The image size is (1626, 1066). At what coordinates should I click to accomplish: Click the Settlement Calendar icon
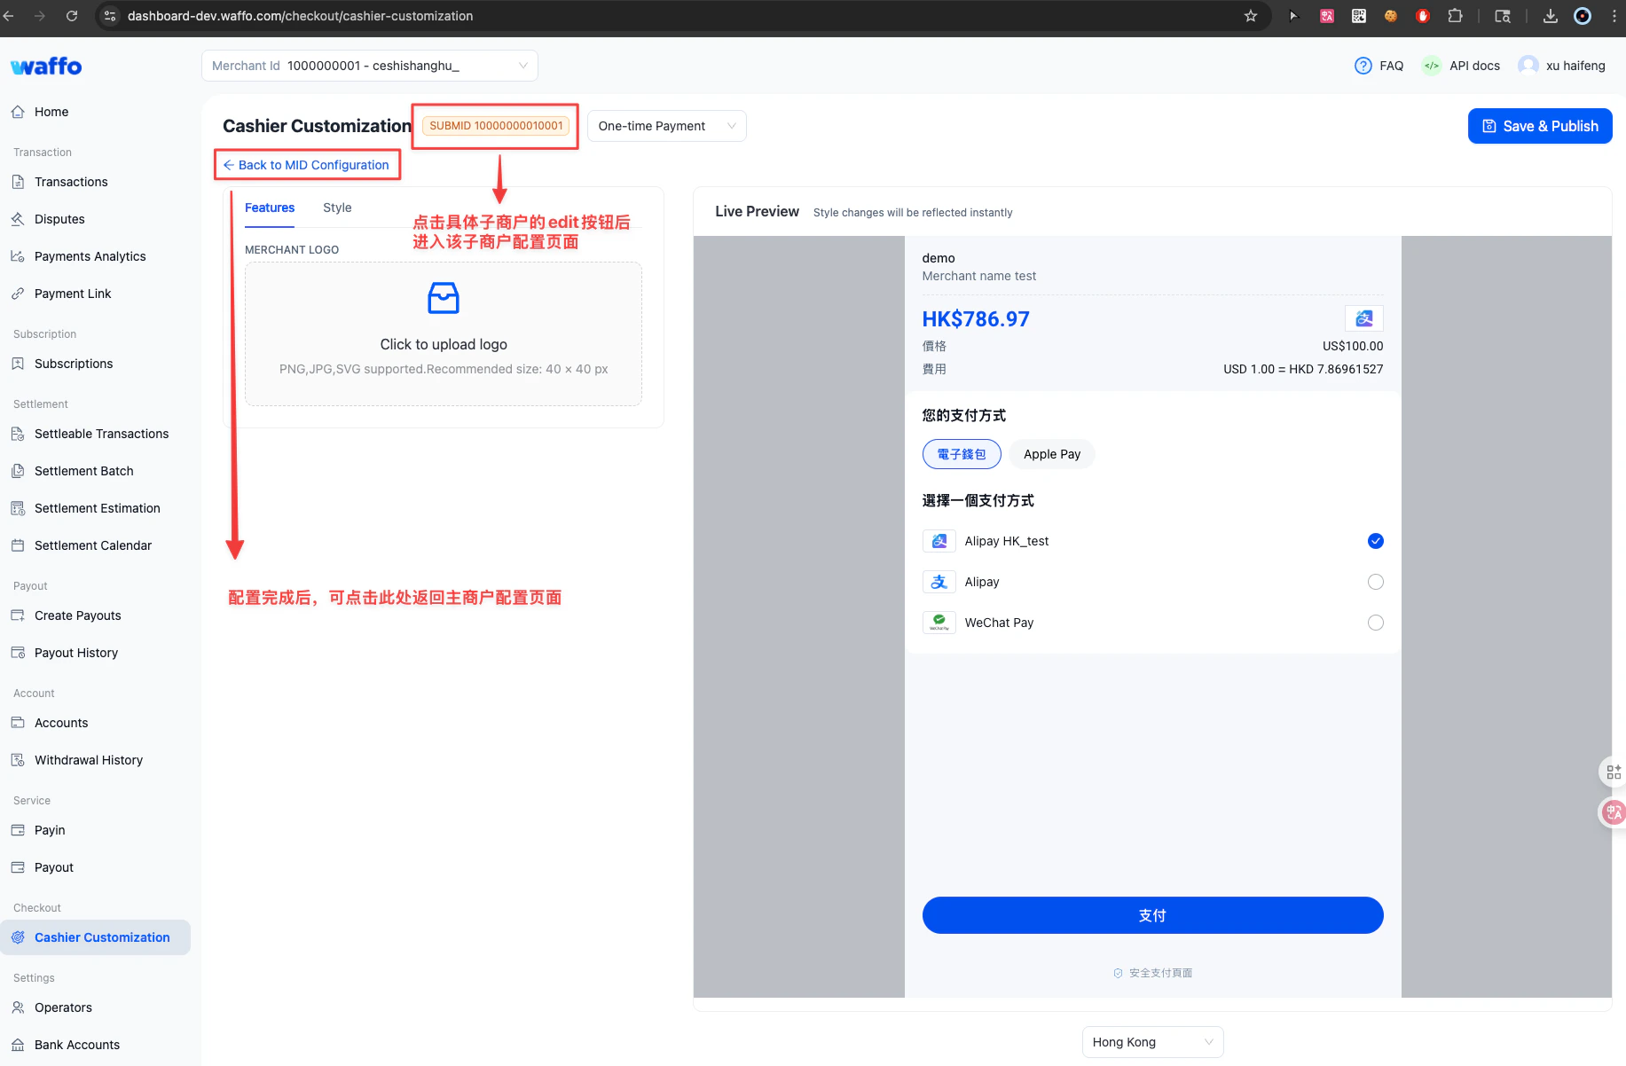(x=18, y=545)
